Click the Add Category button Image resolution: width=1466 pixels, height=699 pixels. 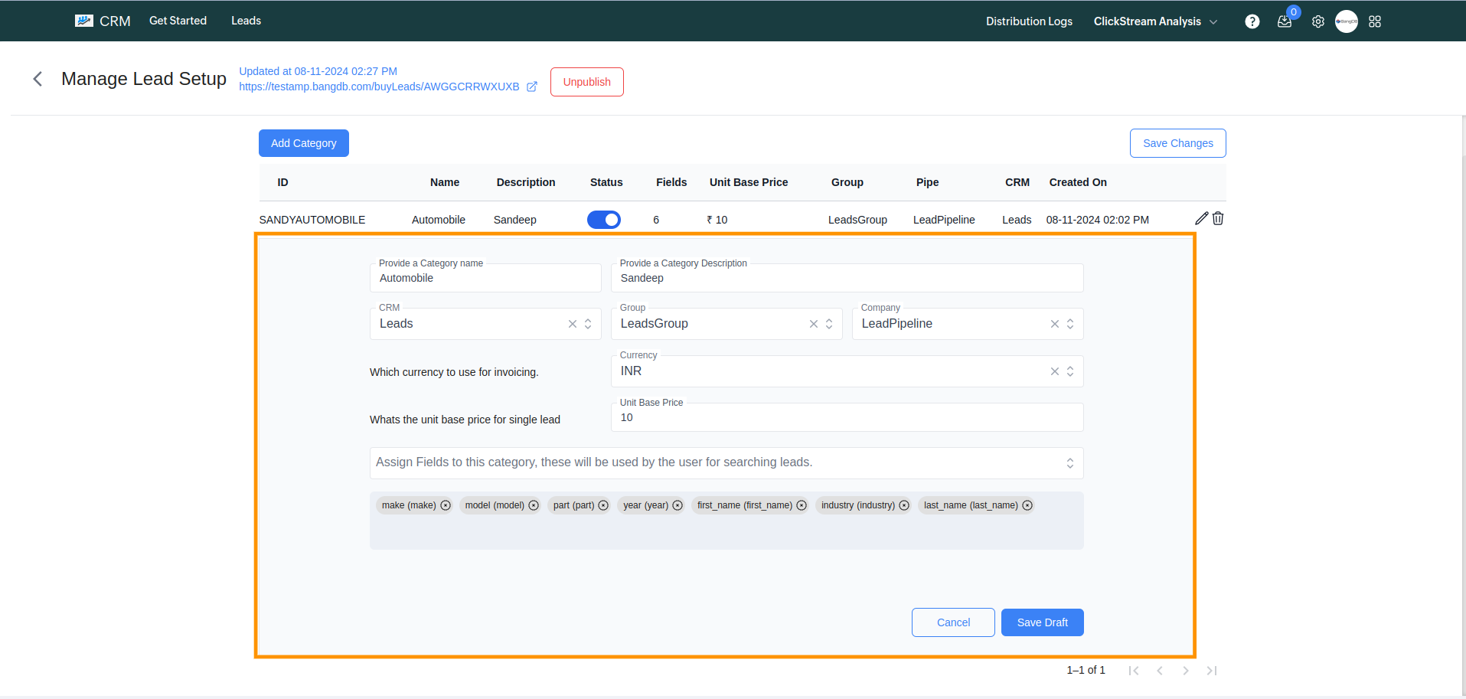click(x=304, y=143)
